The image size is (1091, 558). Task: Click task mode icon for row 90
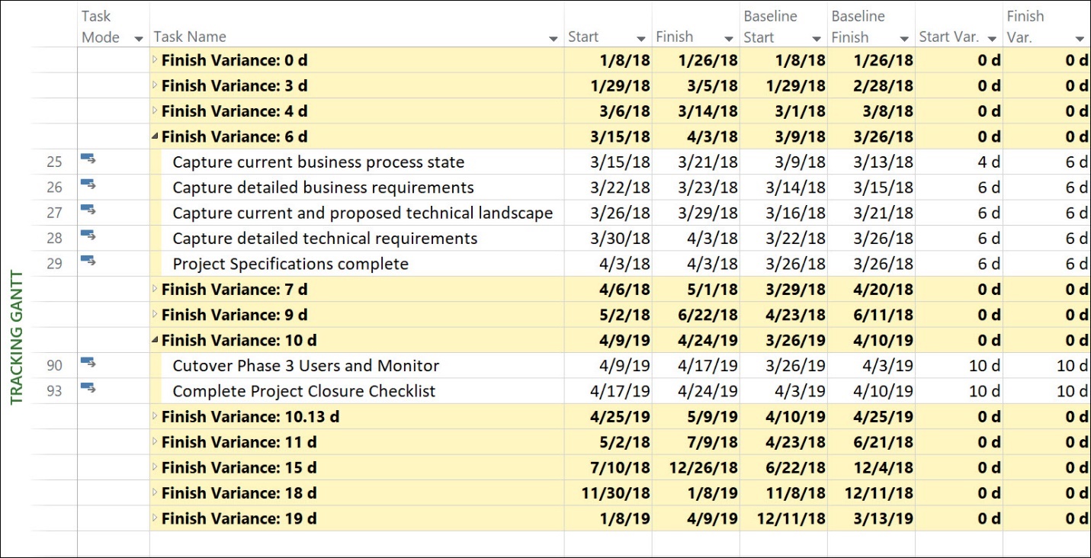click(88, 363)
